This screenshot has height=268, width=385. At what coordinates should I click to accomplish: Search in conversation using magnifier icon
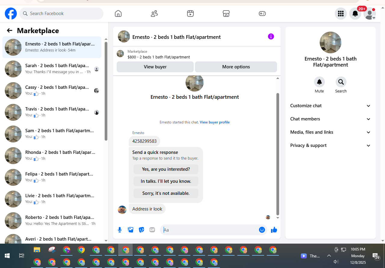(x=341, y=82)
